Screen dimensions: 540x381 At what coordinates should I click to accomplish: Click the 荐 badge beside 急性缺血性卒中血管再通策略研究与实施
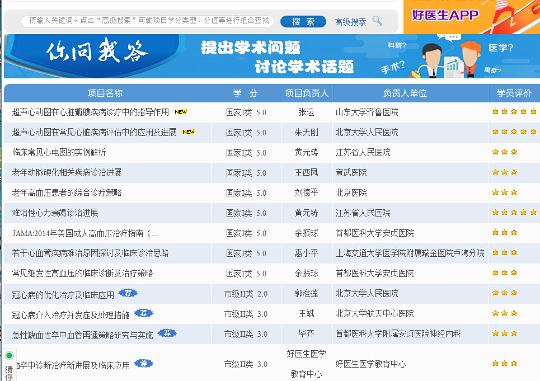(167, 333)
